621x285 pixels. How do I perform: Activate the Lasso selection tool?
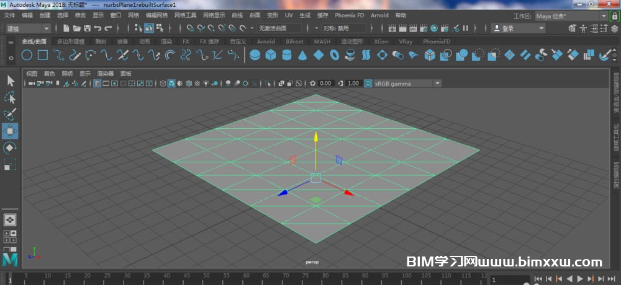[x=11, y=98]
